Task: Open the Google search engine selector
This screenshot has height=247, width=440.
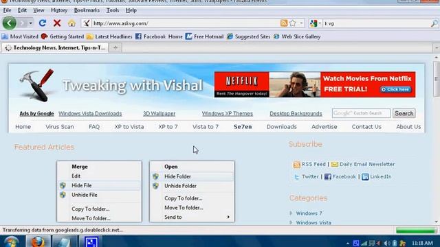Action: point(316,23)
